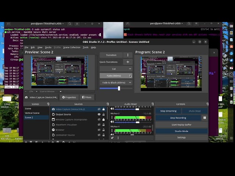Viewport: 235px width, 176px height.
Task: Expand the Cut quick transition dropdown
Action: click(130, 69)
